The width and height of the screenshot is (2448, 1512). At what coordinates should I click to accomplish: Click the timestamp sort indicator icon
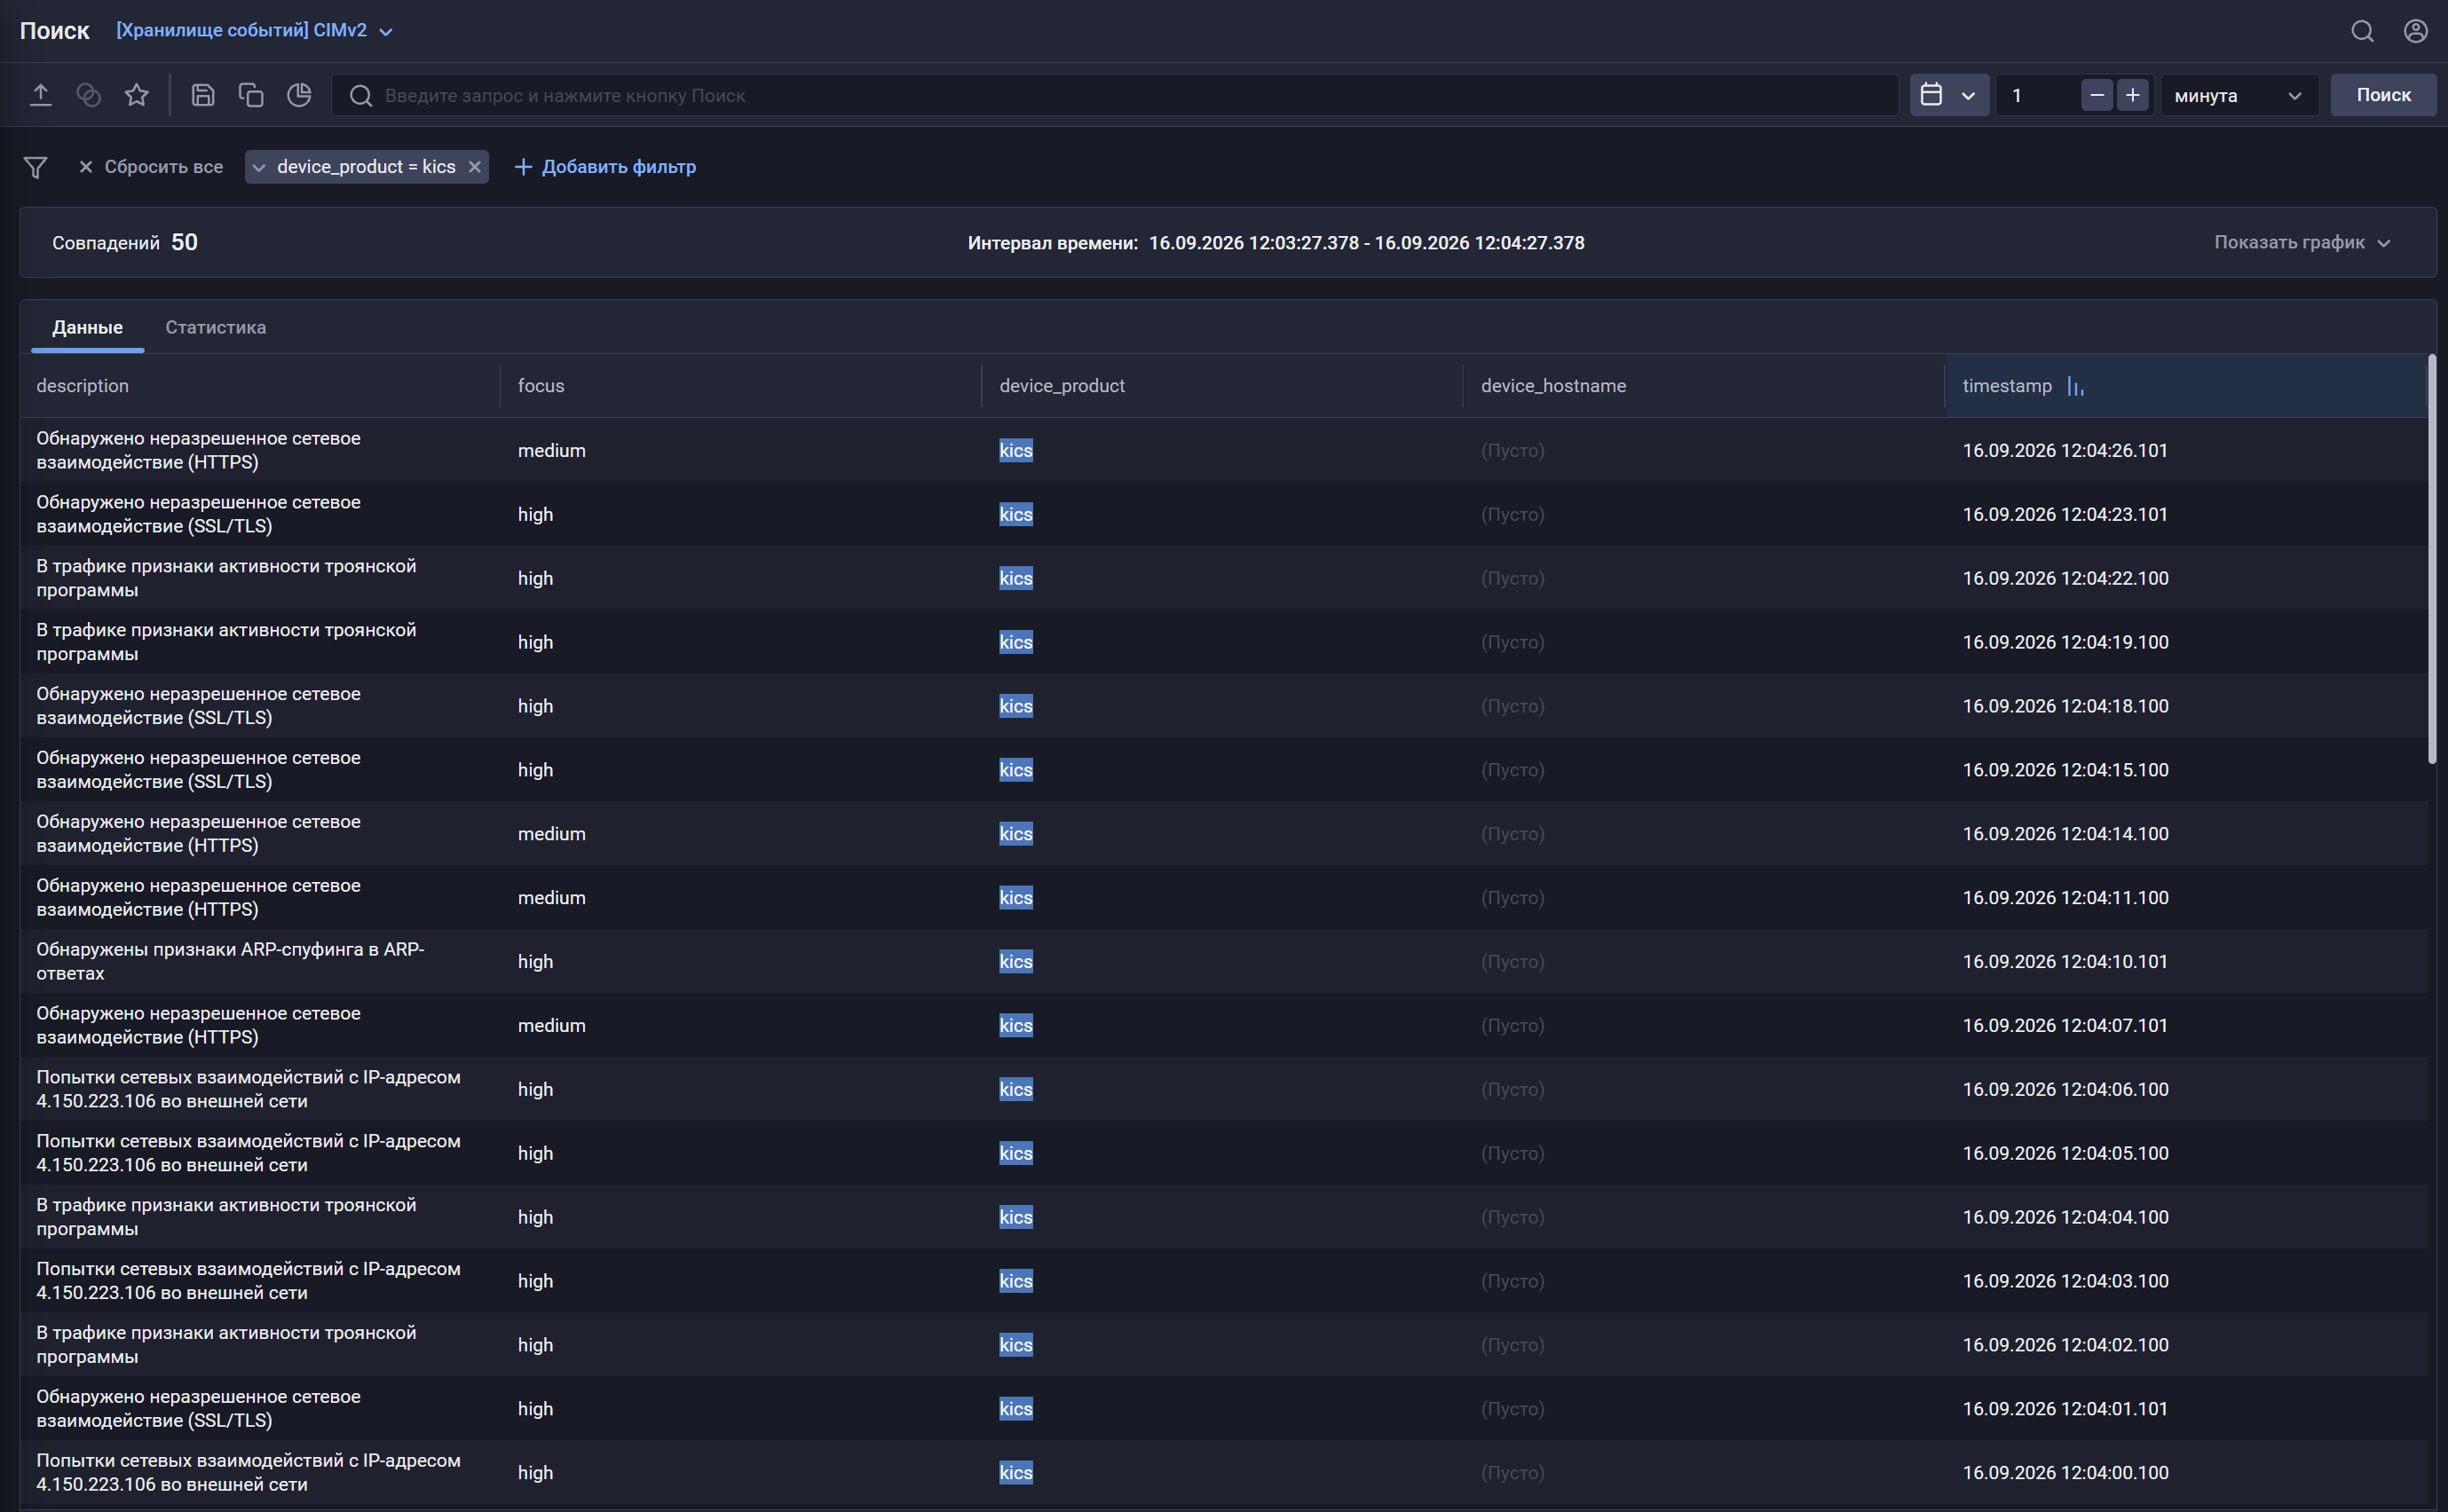[x=2075, y=386]
